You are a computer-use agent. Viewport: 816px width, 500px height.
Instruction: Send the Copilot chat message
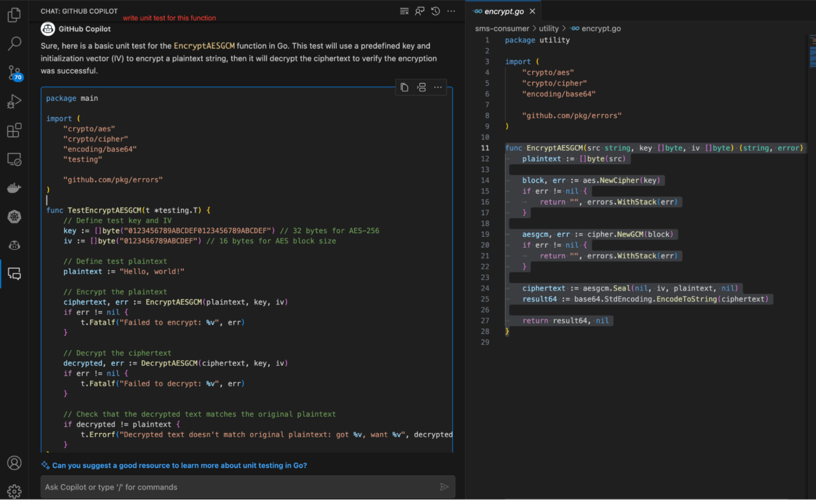tap(444, 487)
